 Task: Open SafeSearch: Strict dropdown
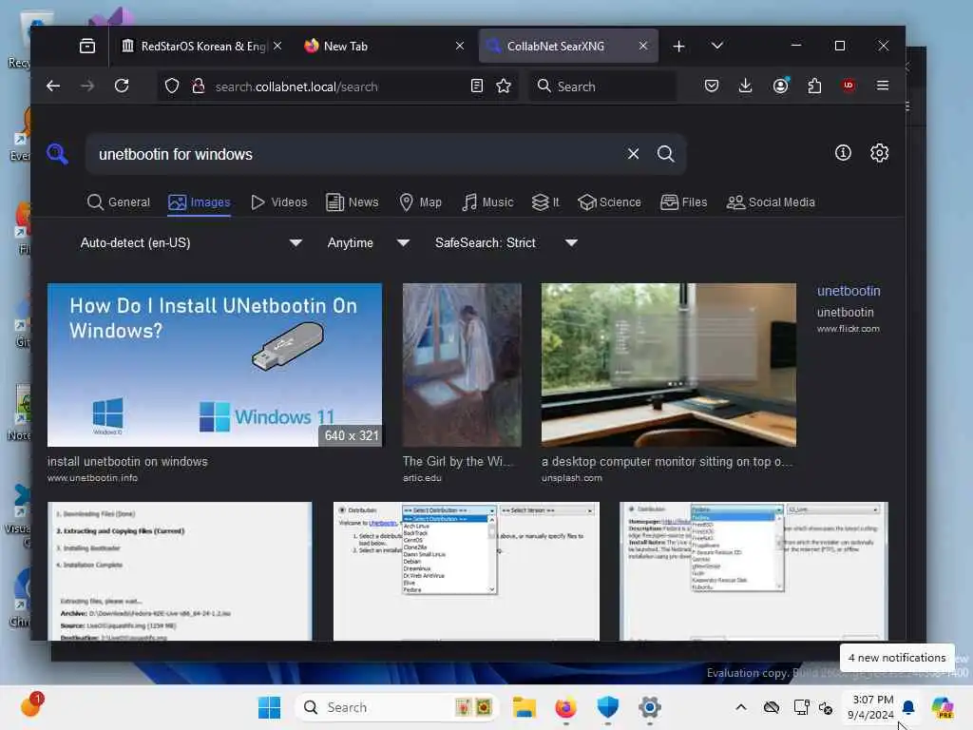[x=506, y=242]
